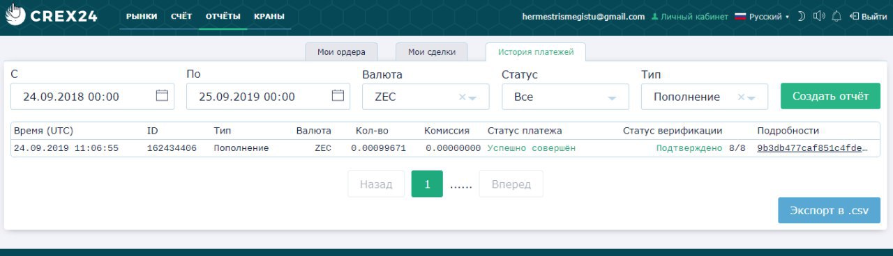Open the Отчёты menu
This screenshot has width=893, height=256.
pos(223,16)
